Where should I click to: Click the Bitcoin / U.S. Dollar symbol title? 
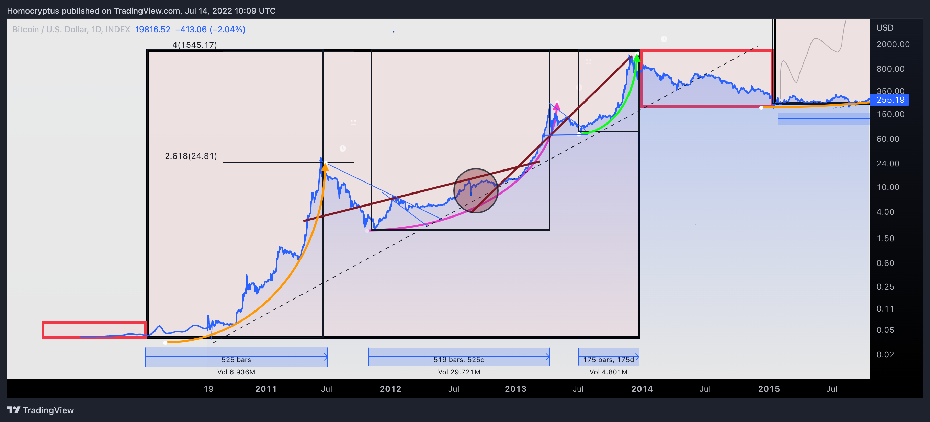71,29
